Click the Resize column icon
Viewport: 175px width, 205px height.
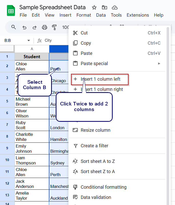(x=75, y=130)
